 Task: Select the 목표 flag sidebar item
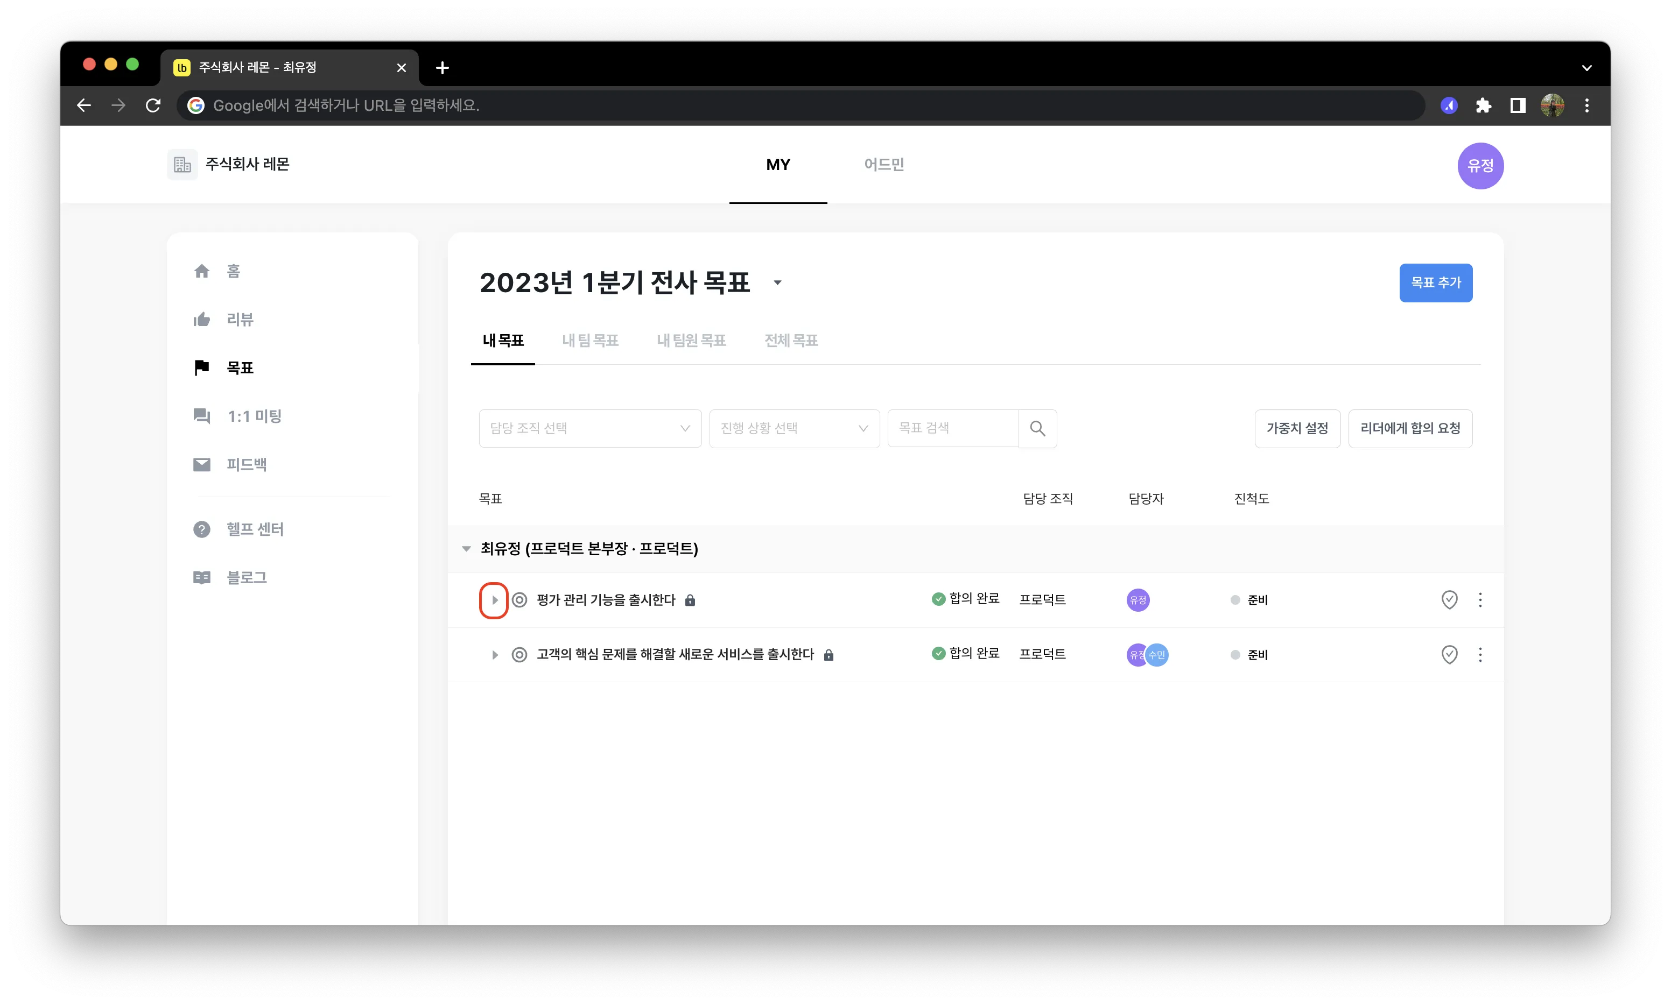(x=223, y=368)
